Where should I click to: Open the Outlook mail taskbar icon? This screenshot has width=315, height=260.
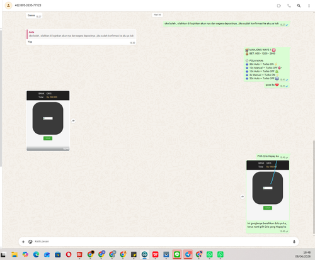[47, 254]
